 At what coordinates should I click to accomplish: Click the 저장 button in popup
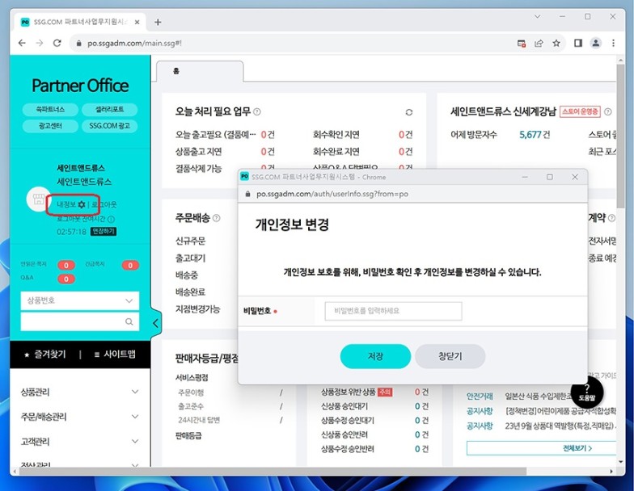click(375, 356)
